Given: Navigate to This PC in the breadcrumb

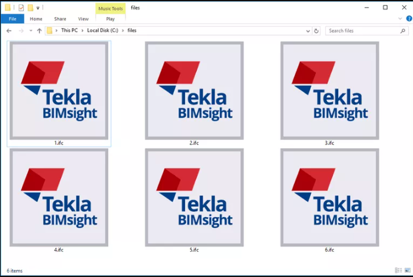Looking at the screenshot, I should point(69,30).
